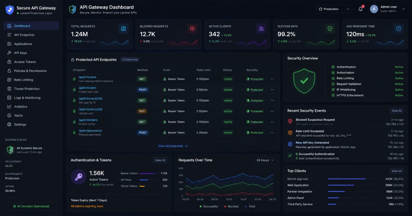Click the All Systems Secure shield icon
Screen dimensions: 412x216
point(10,150)
